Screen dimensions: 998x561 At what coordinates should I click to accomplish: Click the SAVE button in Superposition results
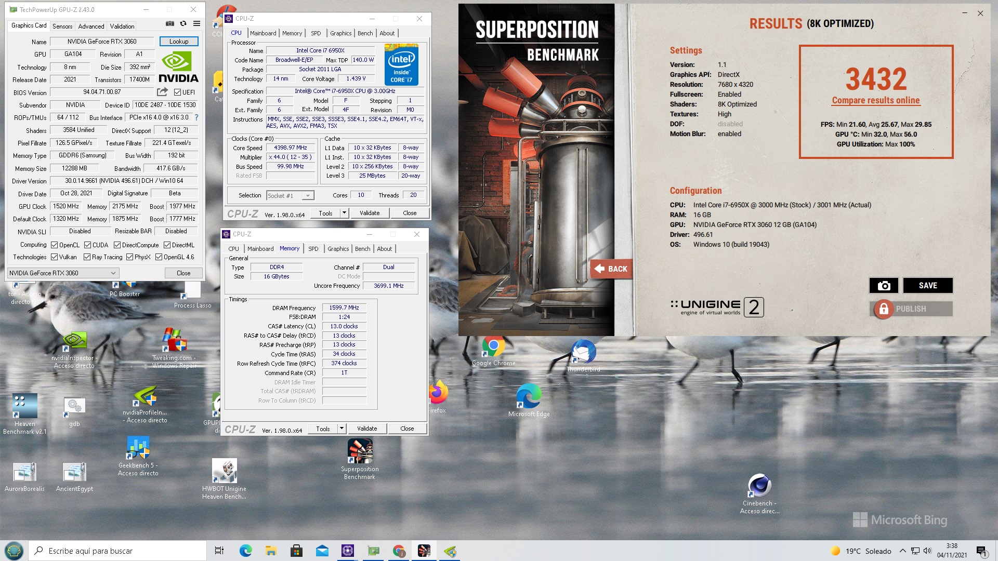pyautogui.click(x=928, y=285)
